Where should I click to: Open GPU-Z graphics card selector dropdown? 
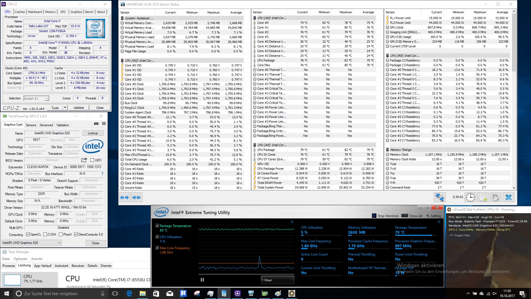[x=32, y=243]
